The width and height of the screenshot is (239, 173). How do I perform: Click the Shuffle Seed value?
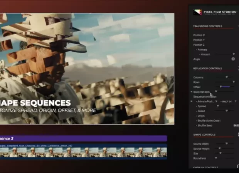[x=236, y=126]
